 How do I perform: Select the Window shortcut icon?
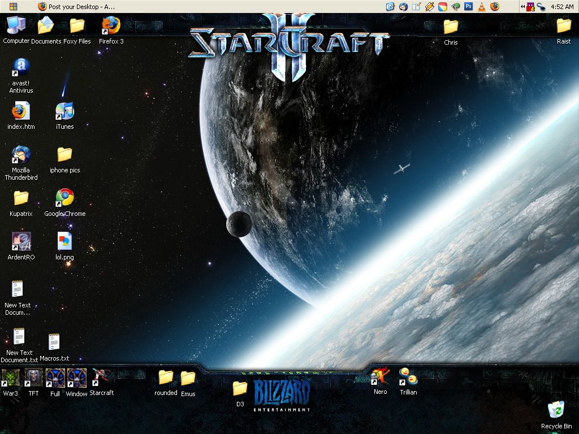(76, 383)
